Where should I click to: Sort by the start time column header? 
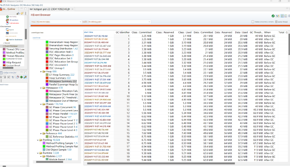[x=89, y=32]
